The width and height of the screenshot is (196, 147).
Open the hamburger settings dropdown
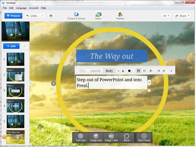tap(166, 16)
